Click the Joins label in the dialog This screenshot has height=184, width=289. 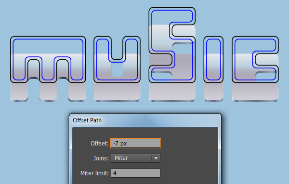pos(101,158)
